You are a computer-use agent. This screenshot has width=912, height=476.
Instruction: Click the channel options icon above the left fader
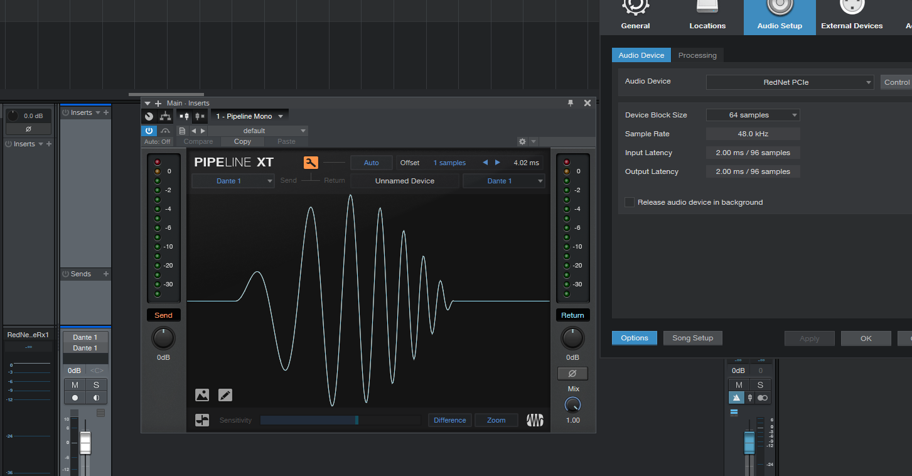tap(100, 413)
